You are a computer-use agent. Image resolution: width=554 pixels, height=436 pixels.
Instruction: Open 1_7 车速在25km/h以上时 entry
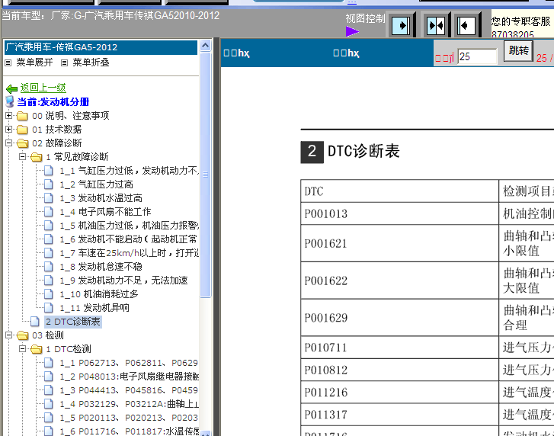[130, 253]
